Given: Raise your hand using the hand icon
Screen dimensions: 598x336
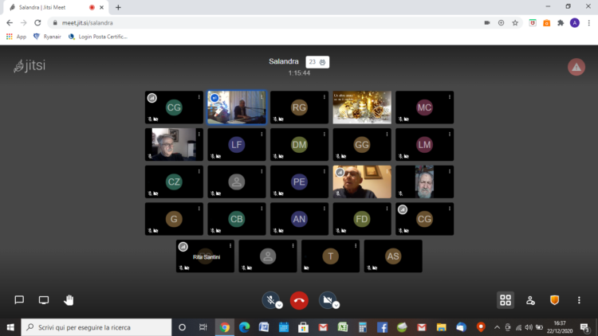Looking at the screenshot, I should click(x=69, y=300).
